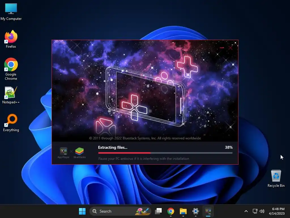Screen dimensions: 290x218
Task: Click the taskbar Search box
Action: point(120,211)
